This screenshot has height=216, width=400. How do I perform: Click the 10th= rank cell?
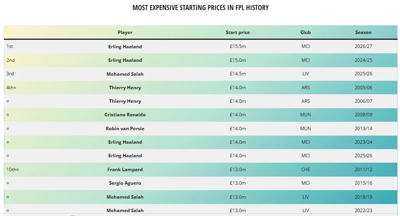pos(12,170)
